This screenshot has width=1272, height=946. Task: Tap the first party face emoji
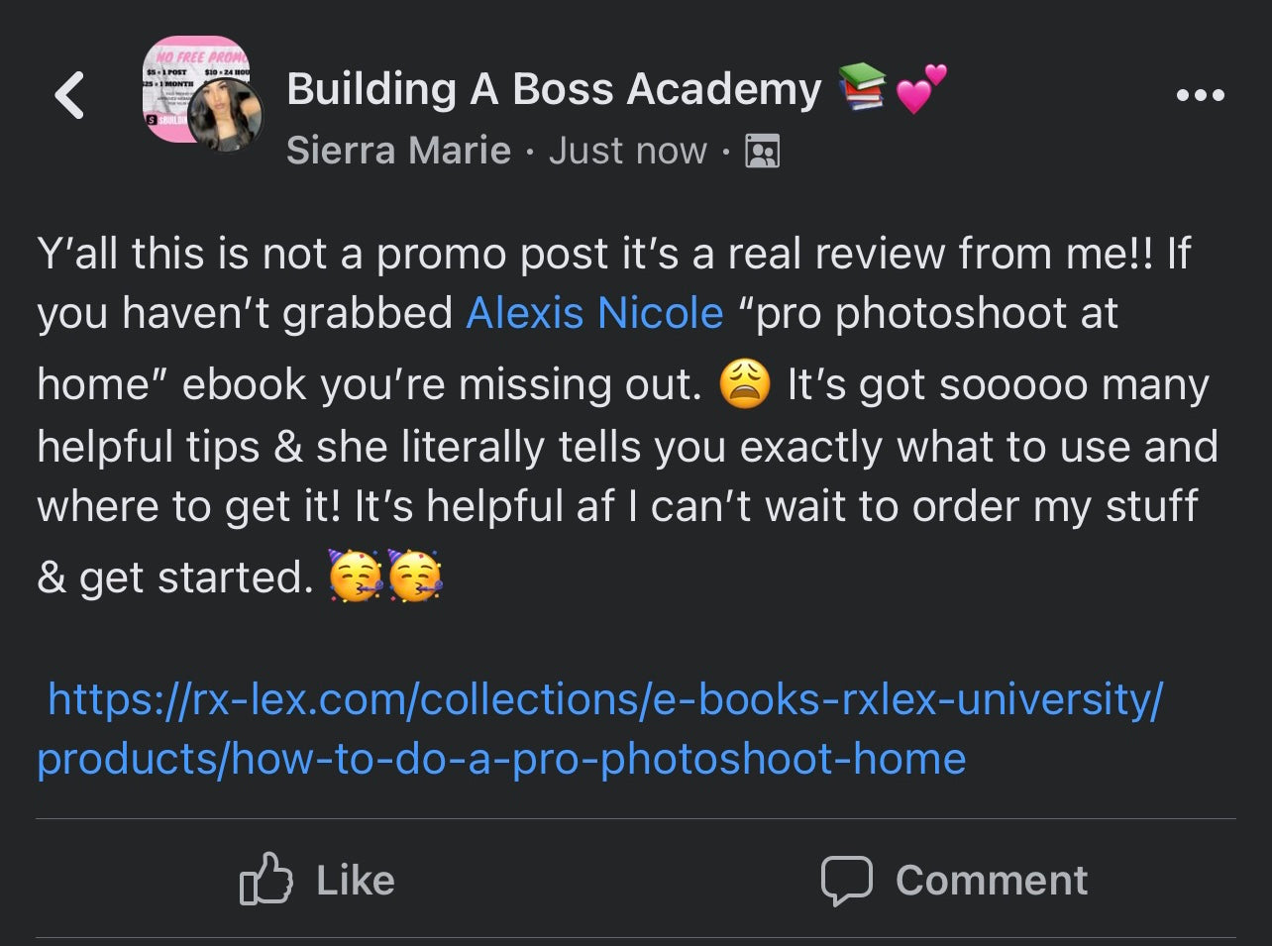pyautogui.click(x=355, y=577)
